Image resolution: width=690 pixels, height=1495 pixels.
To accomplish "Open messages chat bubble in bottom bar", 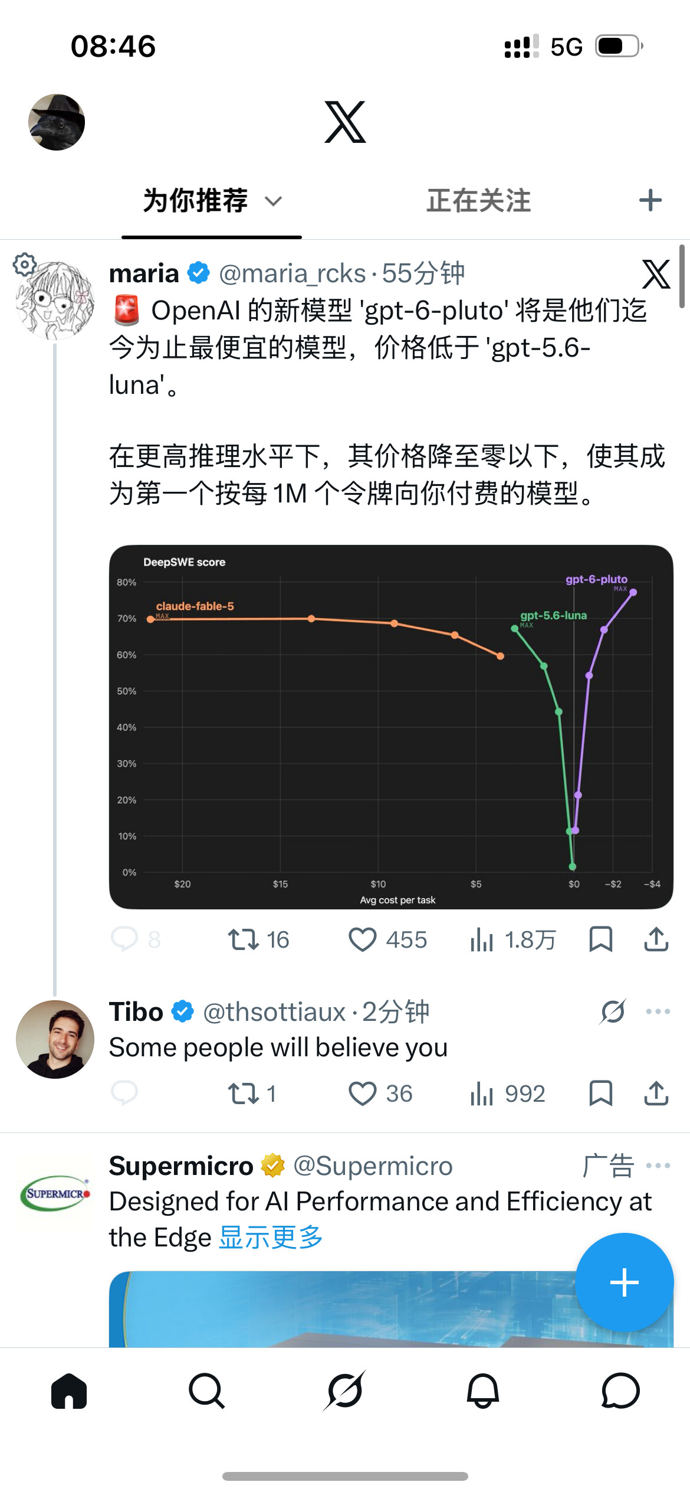I will [x=620, y=1391].
